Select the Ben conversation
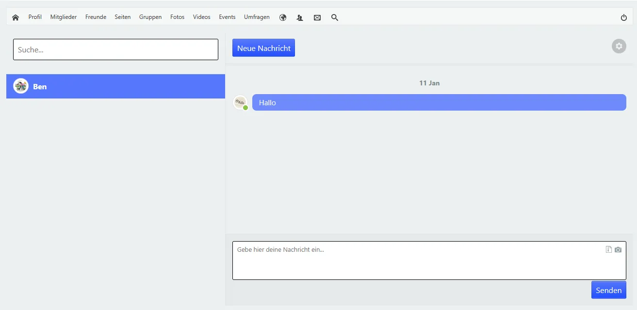Screen dimensions: 637x310 click(115, 86)
